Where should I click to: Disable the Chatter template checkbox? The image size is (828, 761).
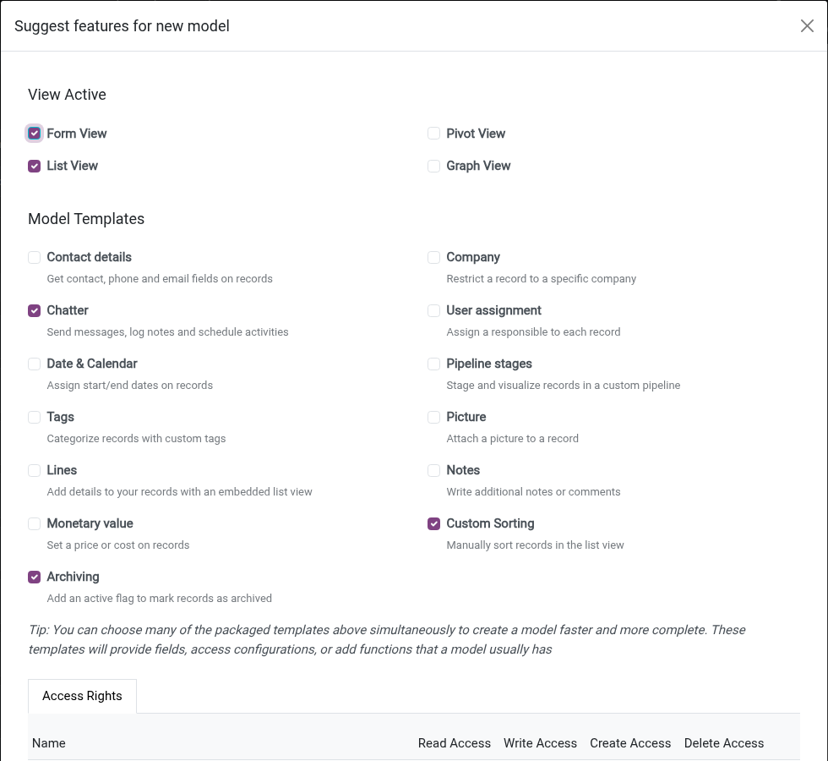pos(35,311)
